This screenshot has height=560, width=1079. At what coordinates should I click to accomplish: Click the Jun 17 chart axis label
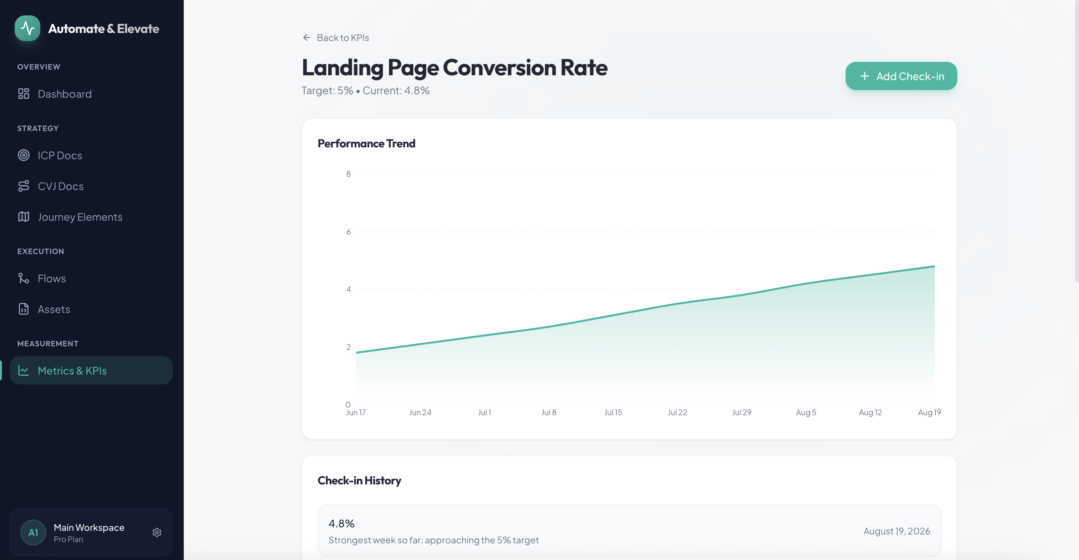point(356,412)
